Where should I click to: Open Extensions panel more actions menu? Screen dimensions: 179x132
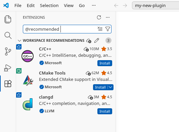pos(108,17)
